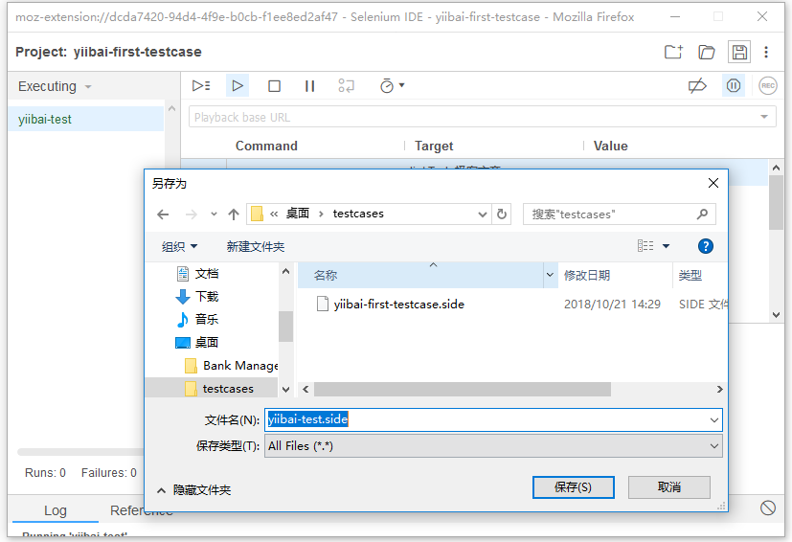Start recording with REC button

(768, 86)
